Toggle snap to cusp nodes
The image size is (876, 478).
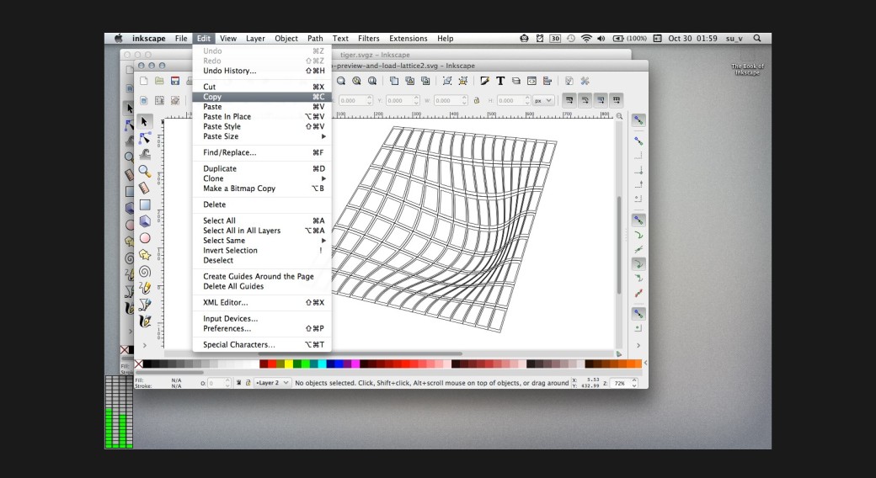(x=638, y=263)
